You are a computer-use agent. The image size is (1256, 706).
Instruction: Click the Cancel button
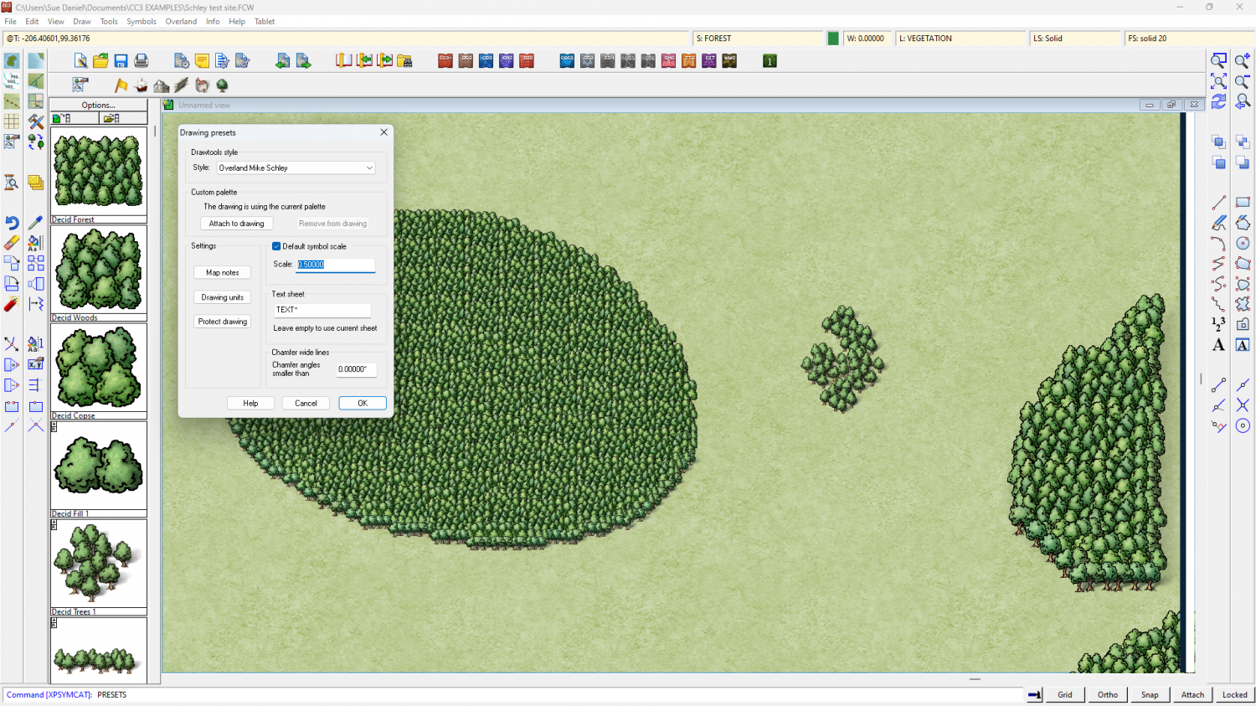pos(306,404)
